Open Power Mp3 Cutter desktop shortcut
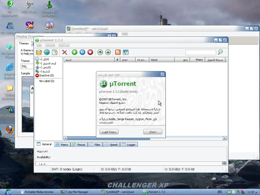 pyautogui.click(x=49, y=9)
